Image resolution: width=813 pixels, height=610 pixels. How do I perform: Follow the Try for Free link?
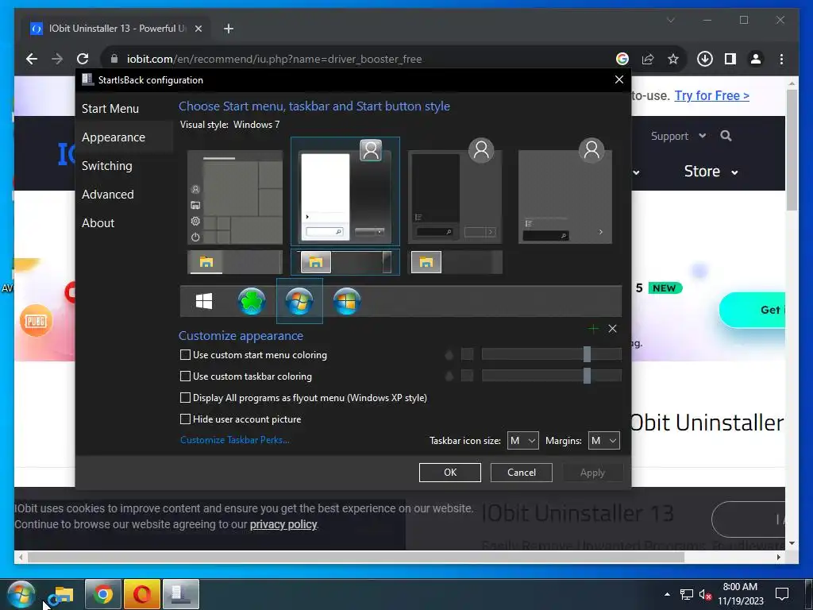[711, 96]
